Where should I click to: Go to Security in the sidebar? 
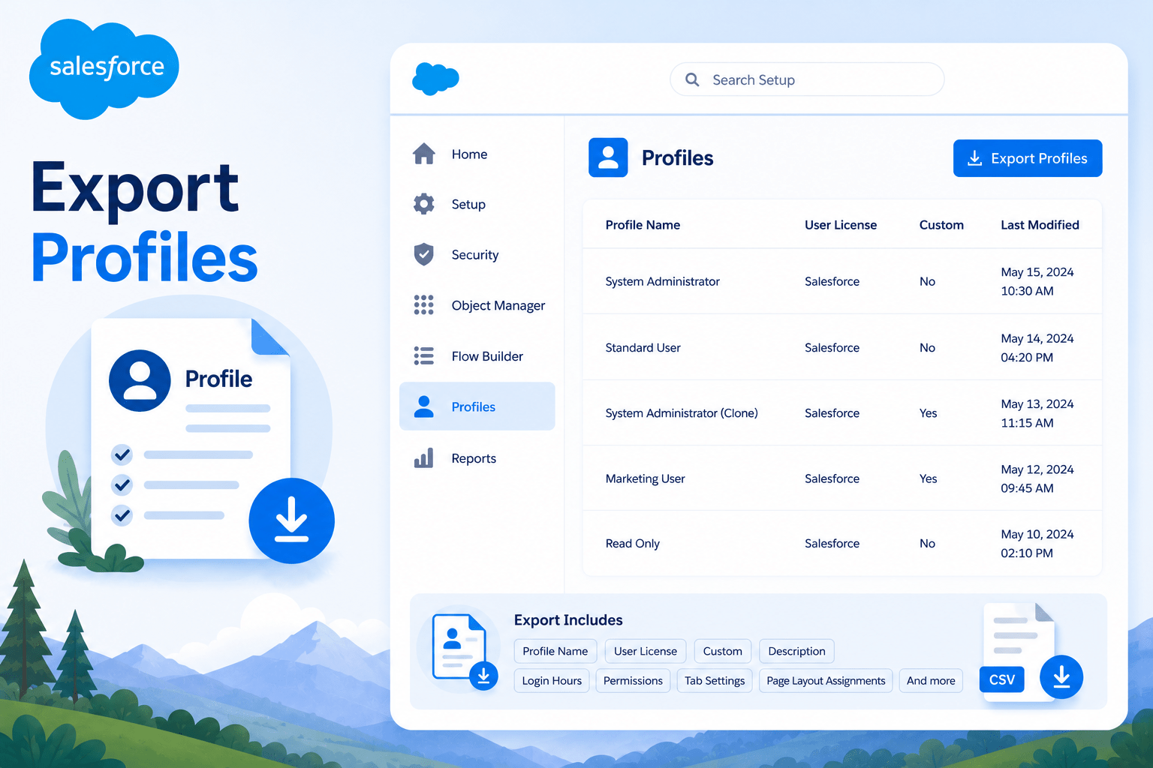click(x=477, y=254)
